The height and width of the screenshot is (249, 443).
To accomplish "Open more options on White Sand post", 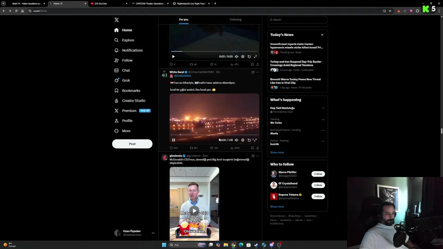I will pyautogui.click(x=257, y=72).
